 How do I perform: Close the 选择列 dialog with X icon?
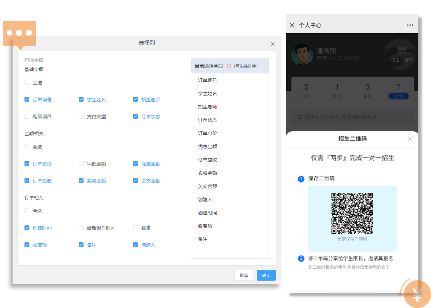(x=272, y=44)
